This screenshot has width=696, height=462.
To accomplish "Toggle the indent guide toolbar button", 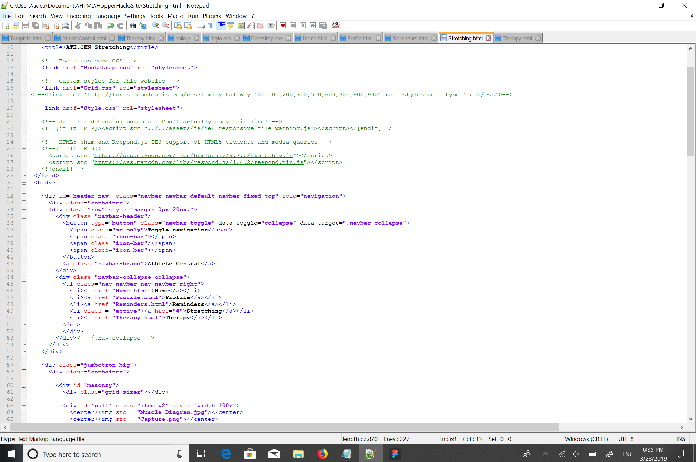I will tap(221, 25).
